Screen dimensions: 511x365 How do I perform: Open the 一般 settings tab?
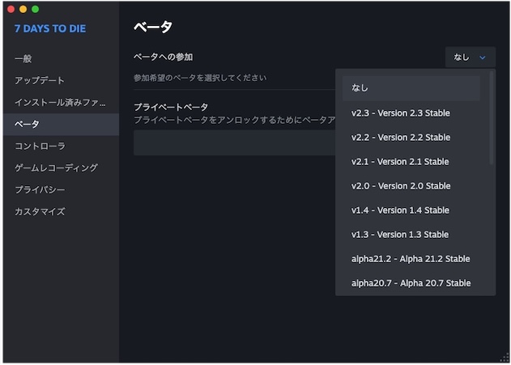24,59
